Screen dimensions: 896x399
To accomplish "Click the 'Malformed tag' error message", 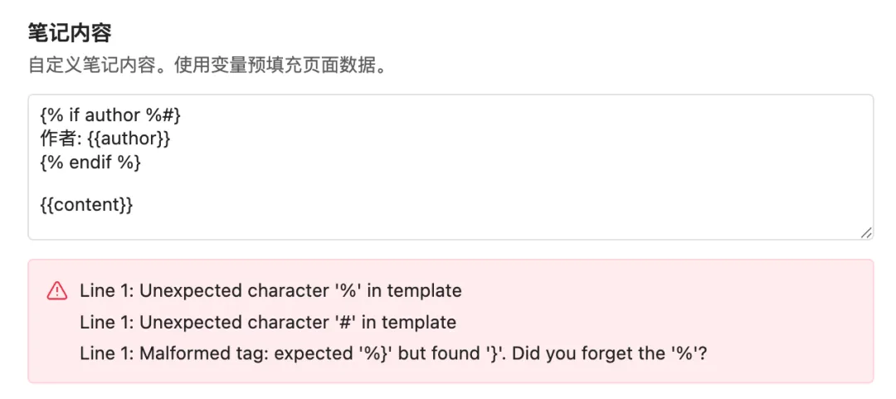I will 393,354.
